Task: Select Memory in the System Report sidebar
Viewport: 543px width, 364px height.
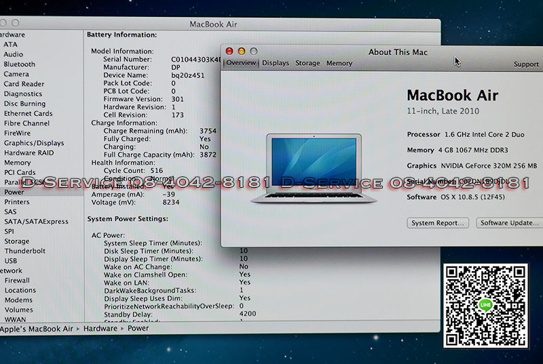Action: [18, 163]
